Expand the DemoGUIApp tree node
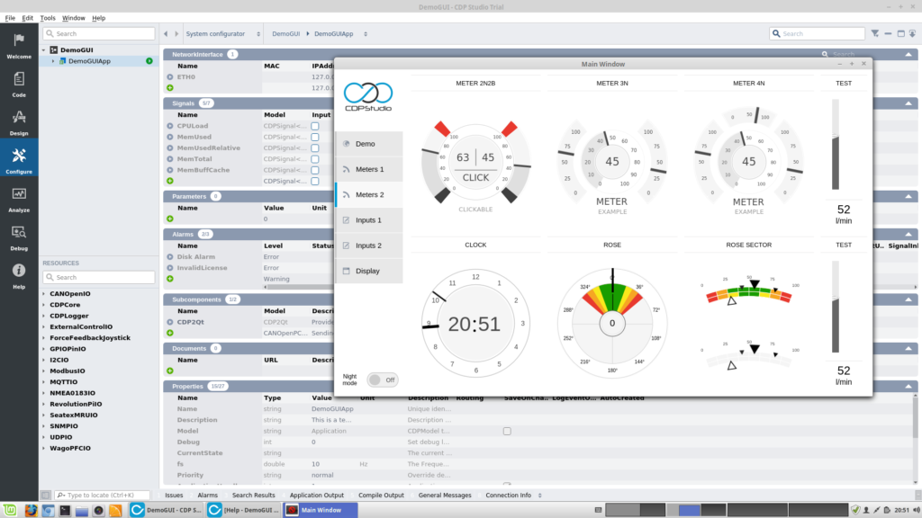 click(53, 61)
